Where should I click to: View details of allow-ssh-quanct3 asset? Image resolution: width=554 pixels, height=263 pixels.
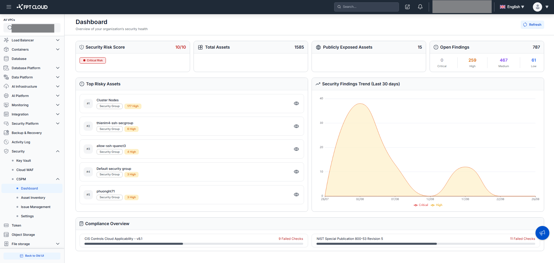pos(296,149)
